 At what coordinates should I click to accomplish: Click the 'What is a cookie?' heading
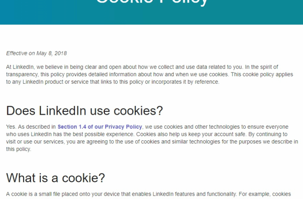point(56,178)
